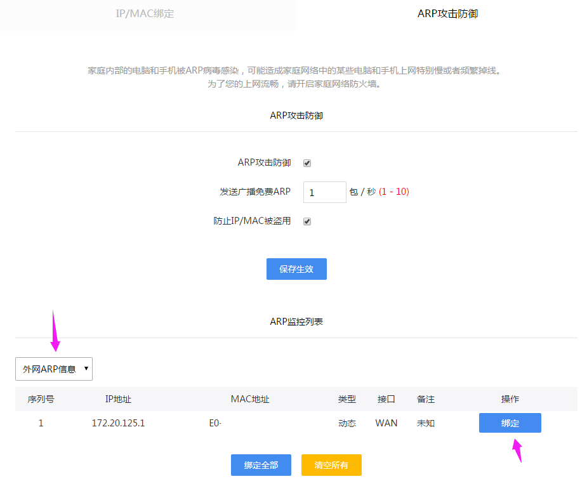Uncheck the 防止IP/MAC被盗用 option
Viewport: 587px width, 486px height.
(307, 221)
